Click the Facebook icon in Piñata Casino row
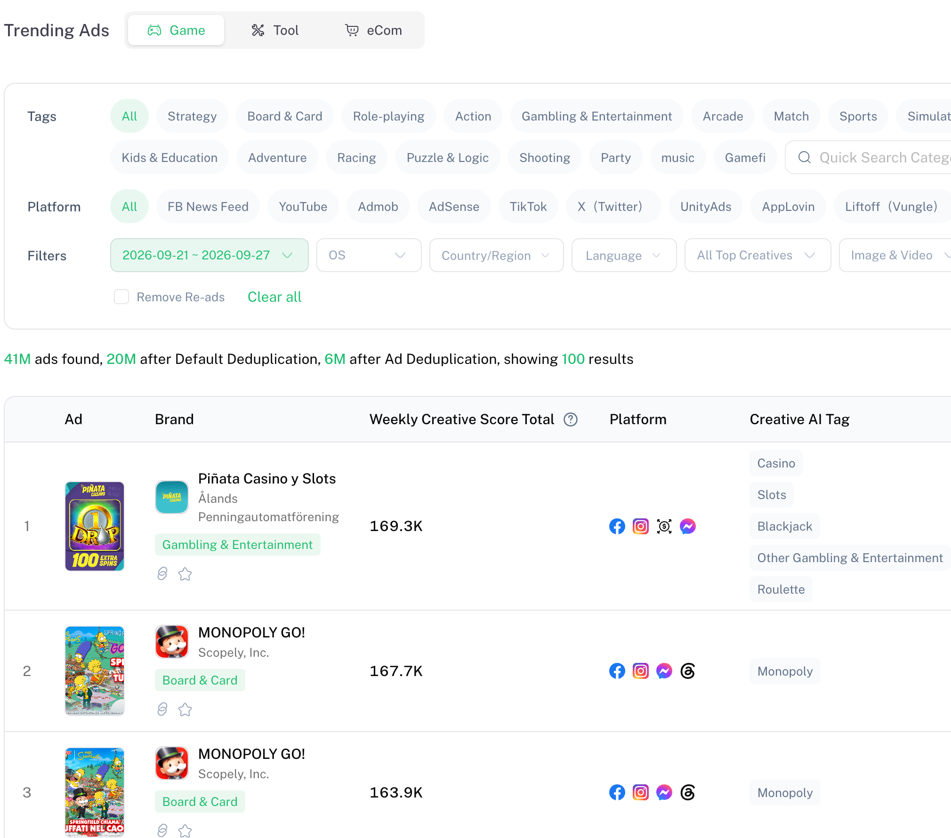 [617, 526]
